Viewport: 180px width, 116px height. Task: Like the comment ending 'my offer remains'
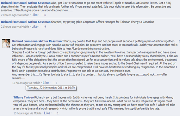click(46, 83)
